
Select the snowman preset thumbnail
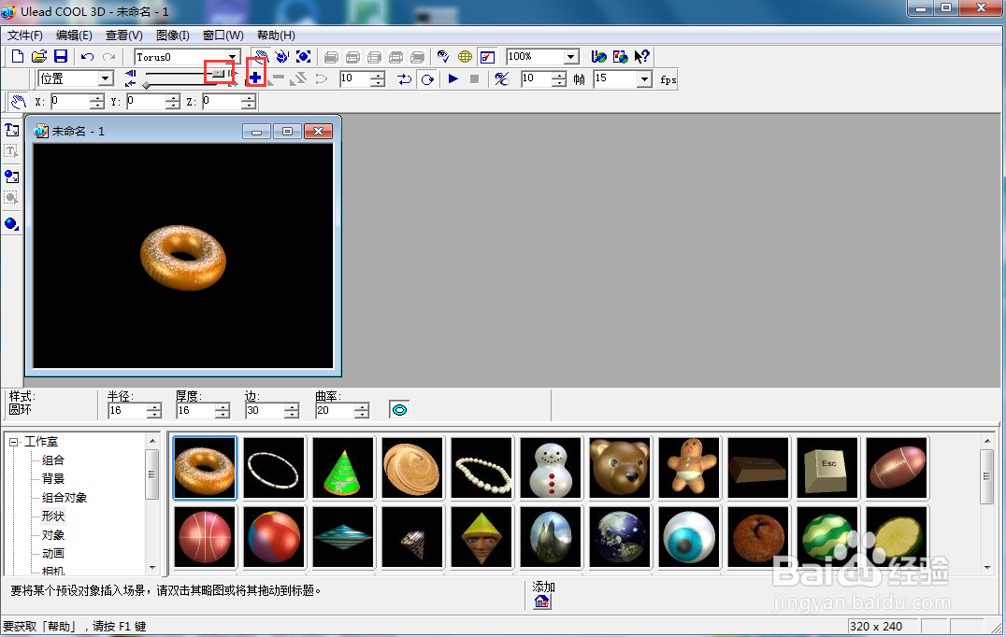(x=551, y=468)
